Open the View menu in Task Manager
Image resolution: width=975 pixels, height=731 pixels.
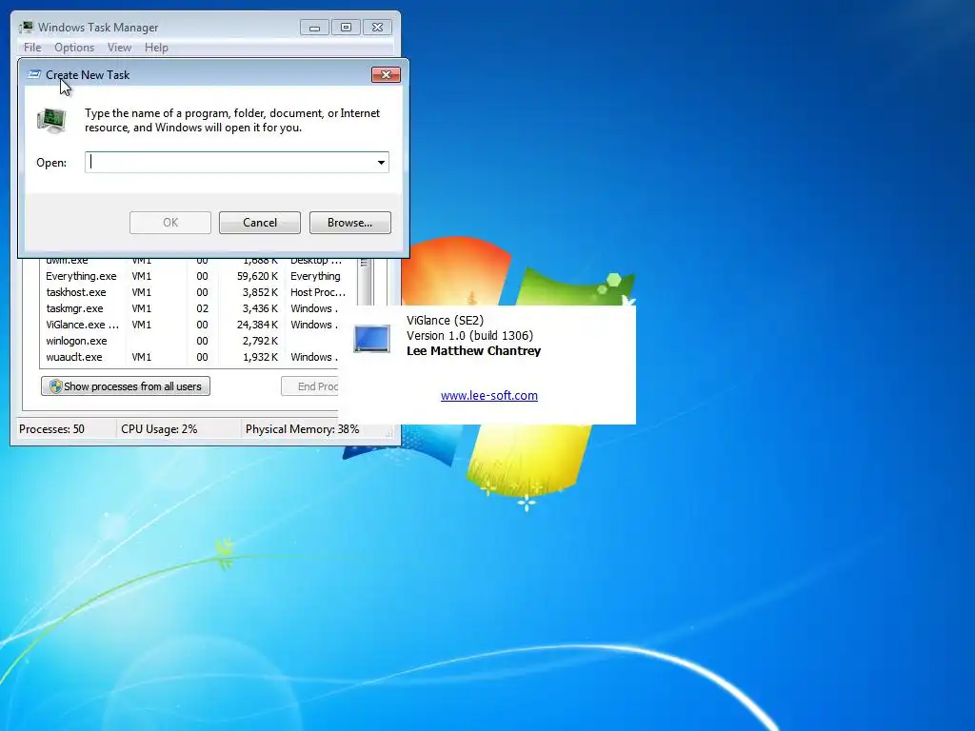tap(119, 48)
